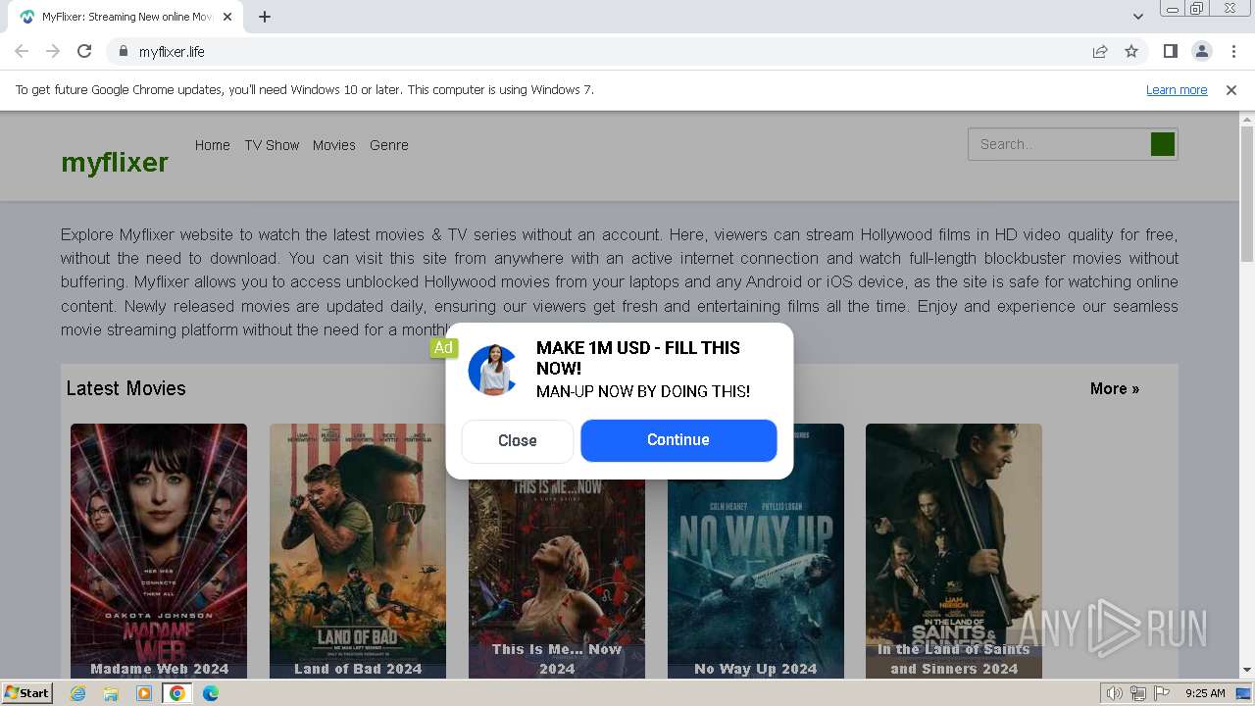Go back to the previous page

coord(22,51)
